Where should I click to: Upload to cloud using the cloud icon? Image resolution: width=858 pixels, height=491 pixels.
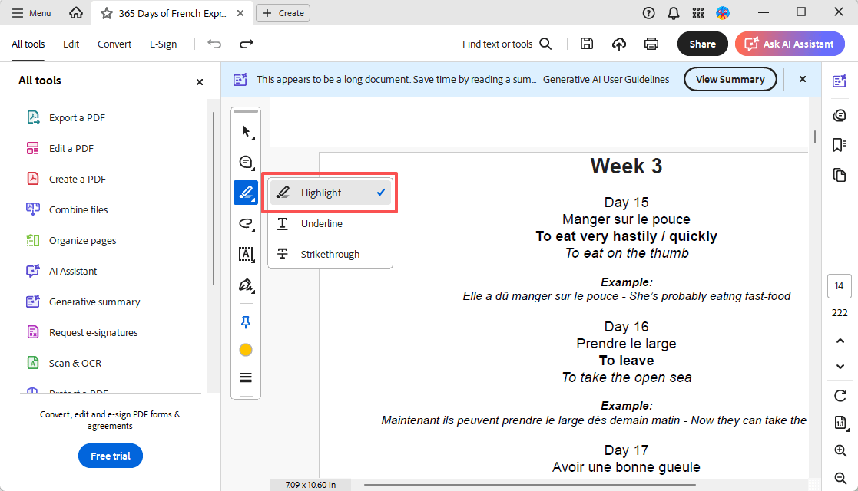pyautogui.click(x=619, y=44)
